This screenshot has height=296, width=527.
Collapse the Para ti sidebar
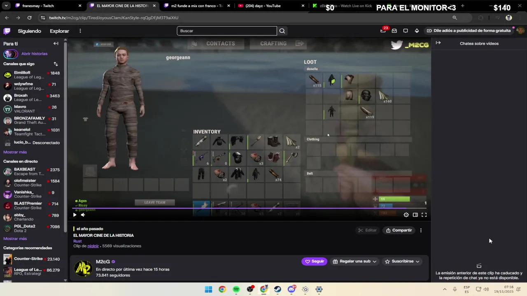click(56, 44)
